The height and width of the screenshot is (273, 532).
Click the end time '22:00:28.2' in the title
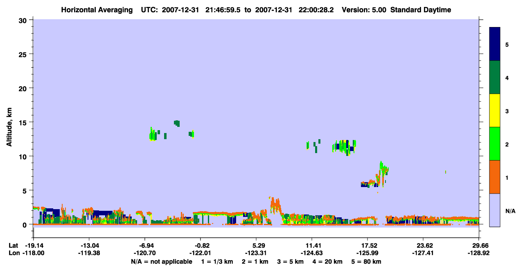pyautogui.click(x=317, y=10)
